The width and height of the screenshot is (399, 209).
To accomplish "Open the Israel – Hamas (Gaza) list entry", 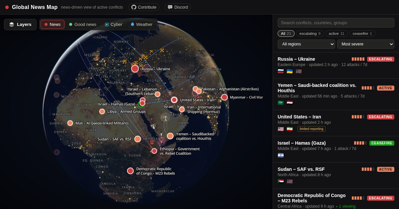I will click(x=336, y=149).
